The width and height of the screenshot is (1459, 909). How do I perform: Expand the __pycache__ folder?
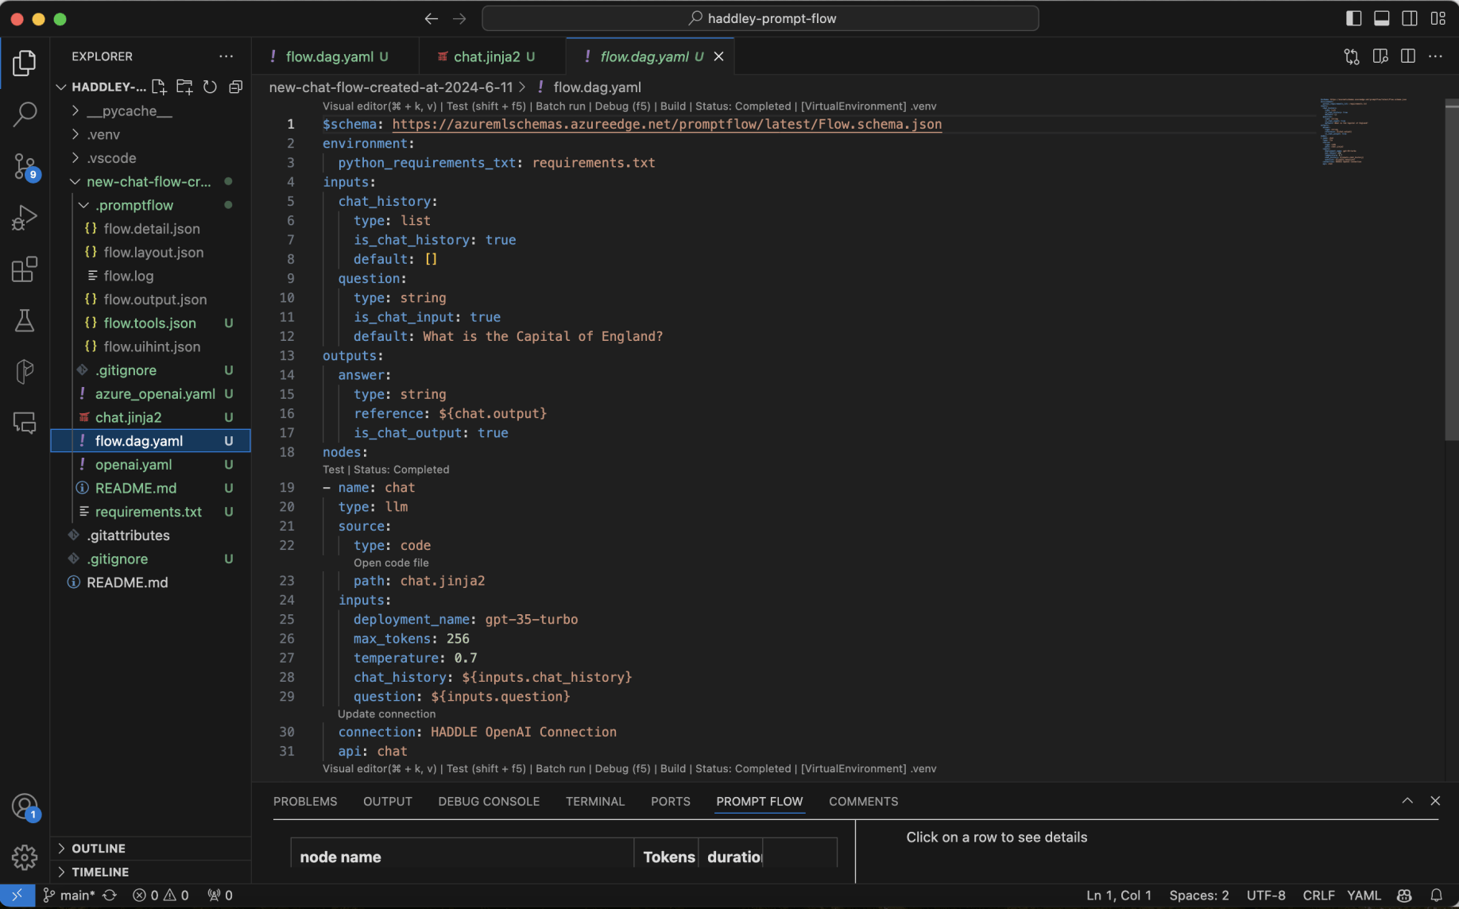[129, 111]
